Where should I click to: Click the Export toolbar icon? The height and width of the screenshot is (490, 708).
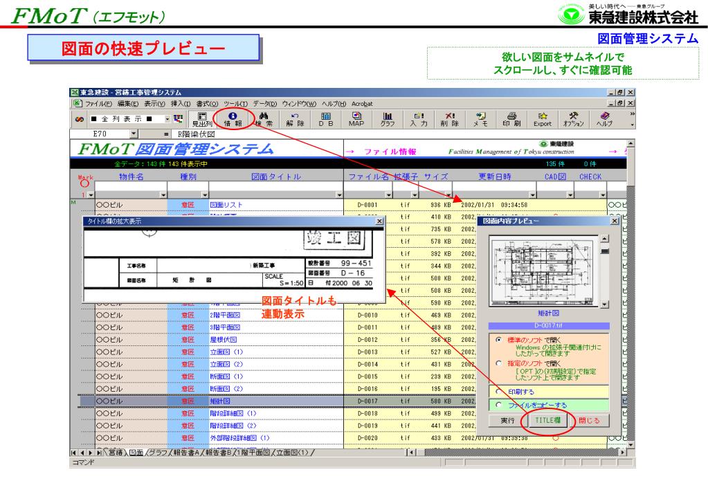[x=543, y=119]
